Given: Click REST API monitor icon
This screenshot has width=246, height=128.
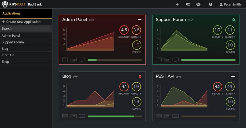Looking at the screenshot, I should (x=176, y=116).
